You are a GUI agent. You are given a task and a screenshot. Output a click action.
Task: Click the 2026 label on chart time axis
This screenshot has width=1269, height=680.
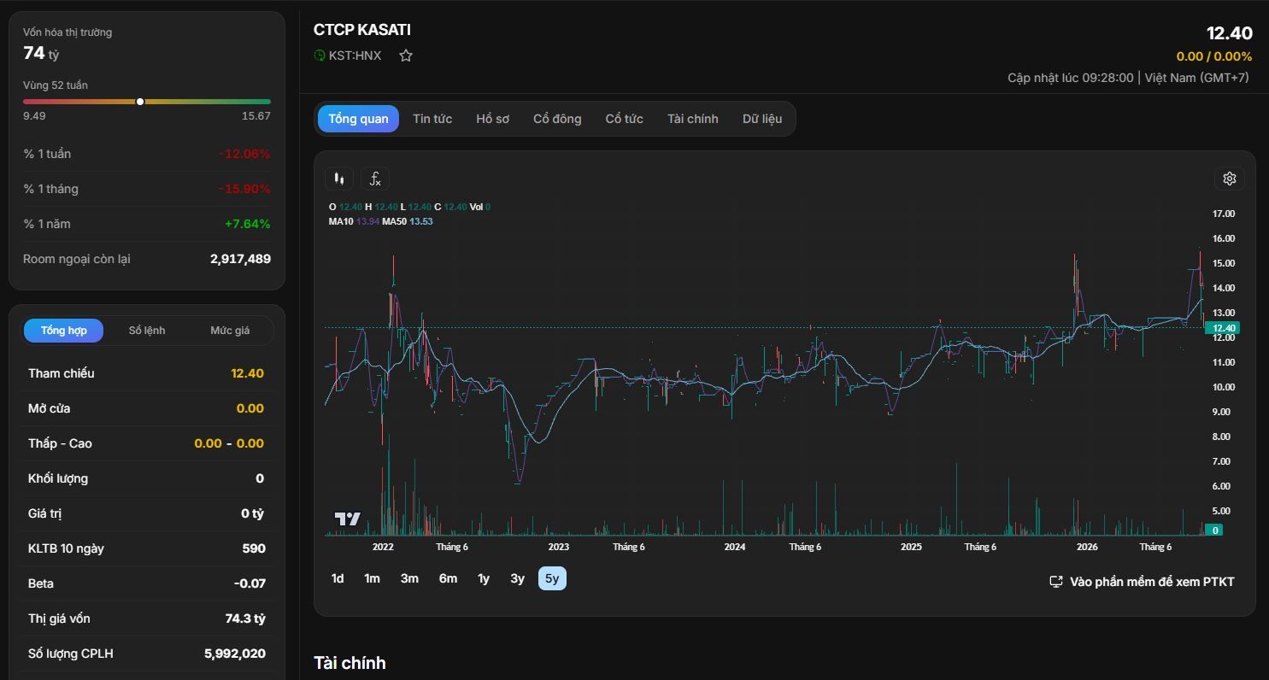(x=1087, y=547)
